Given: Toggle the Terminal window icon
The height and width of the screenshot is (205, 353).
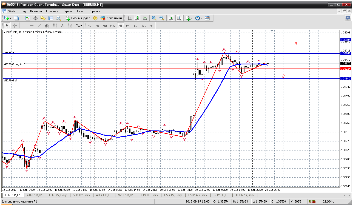Looking at the screenshot, I should pyautogui.click(x=51, y=18).
